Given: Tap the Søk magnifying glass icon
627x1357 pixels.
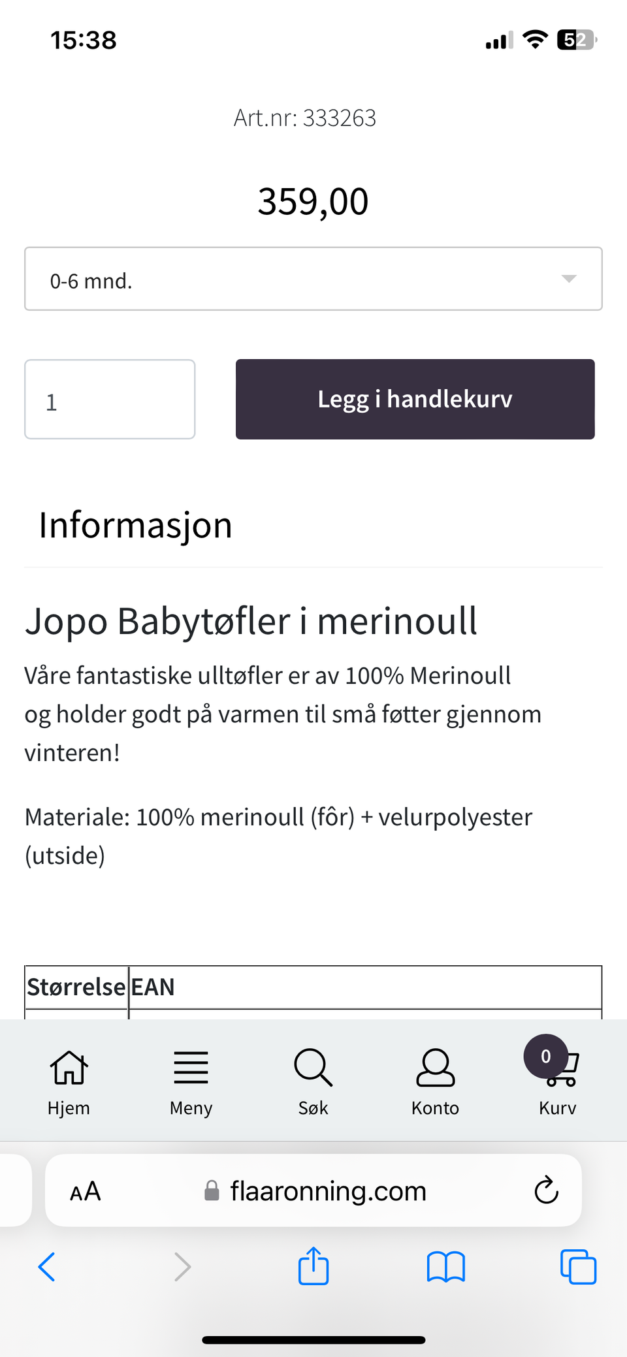Looking at the screenshot, I should (x=313, y=1068).
